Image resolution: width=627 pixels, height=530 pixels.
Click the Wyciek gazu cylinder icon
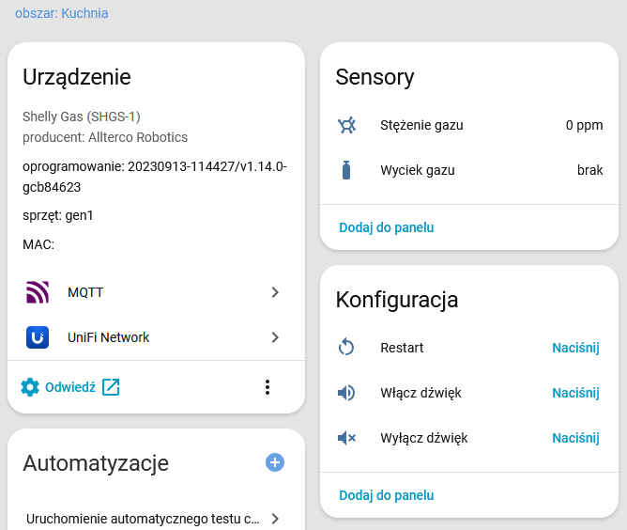347,170
